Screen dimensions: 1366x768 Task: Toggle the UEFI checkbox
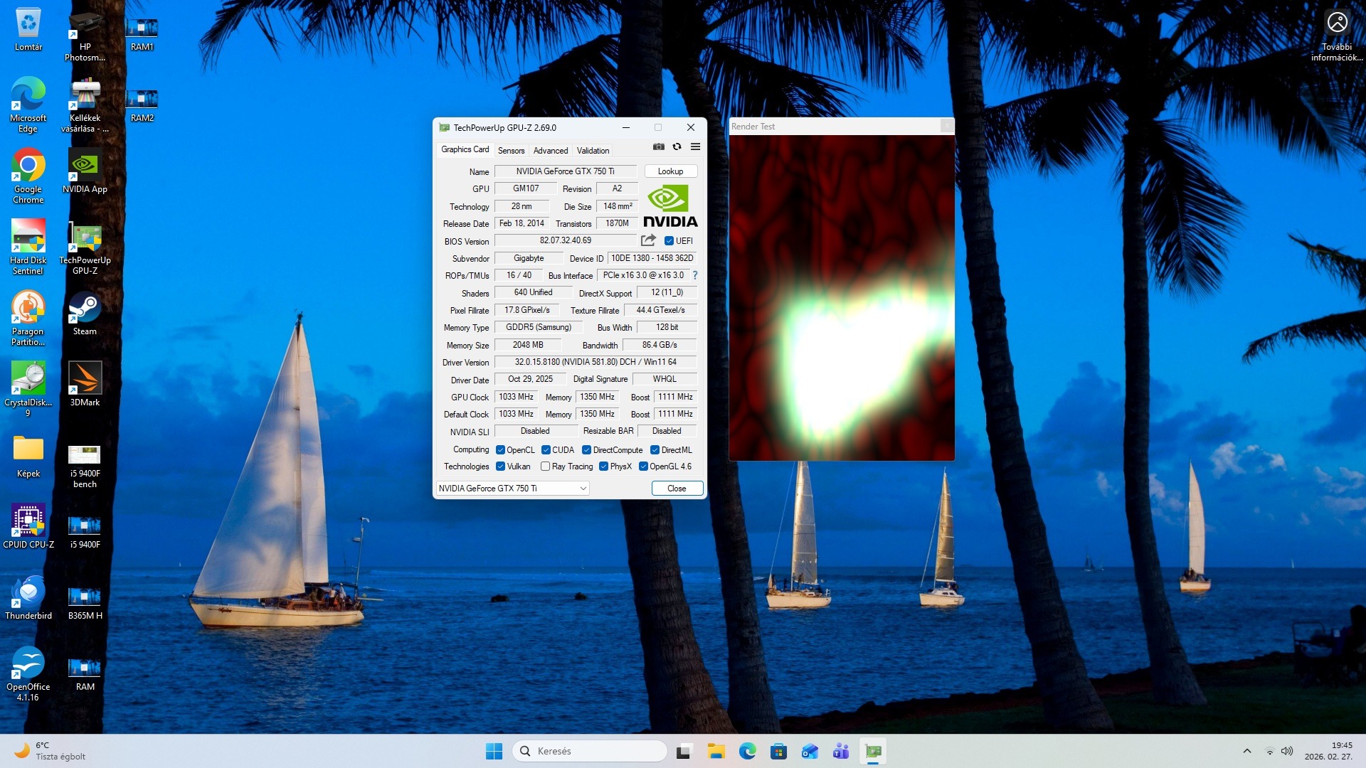tap(669, 241)
